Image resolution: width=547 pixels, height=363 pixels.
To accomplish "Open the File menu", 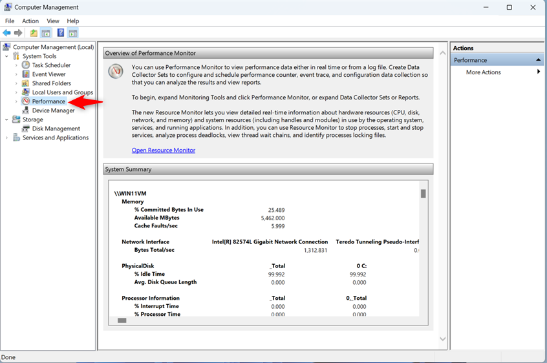I will coord(10,21).
